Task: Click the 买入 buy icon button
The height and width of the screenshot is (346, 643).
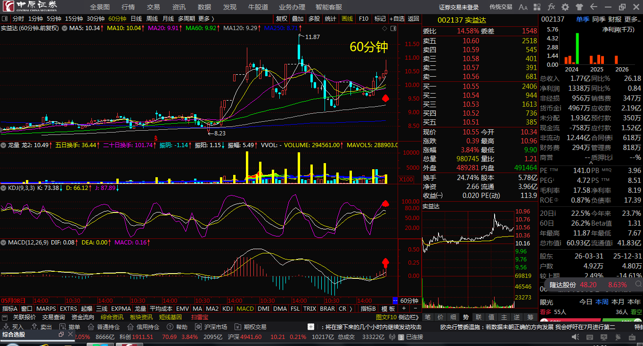Action: (x=13, y=327)
